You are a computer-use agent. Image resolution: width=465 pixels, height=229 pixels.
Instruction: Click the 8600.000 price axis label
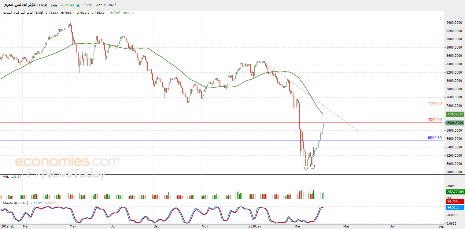454,56
